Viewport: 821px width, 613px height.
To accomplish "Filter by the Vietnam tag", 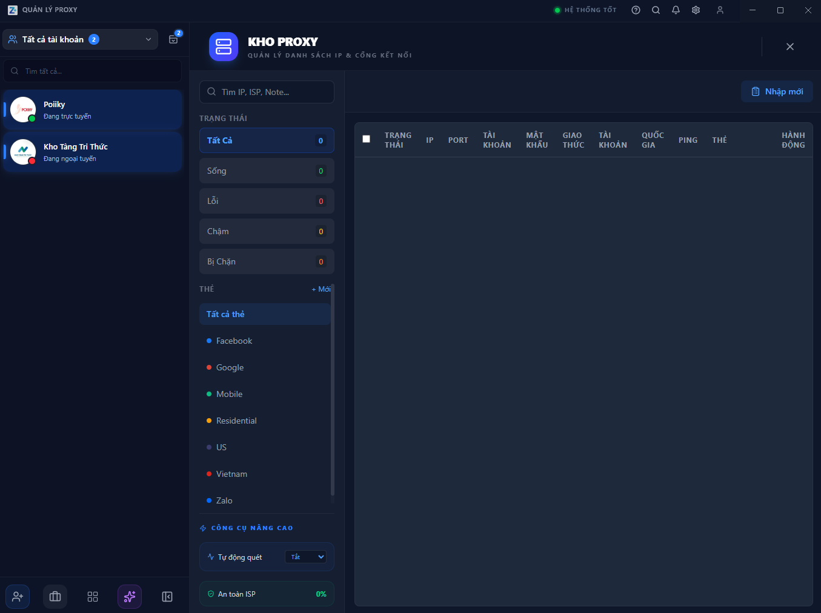I will (x=231, y=474).
